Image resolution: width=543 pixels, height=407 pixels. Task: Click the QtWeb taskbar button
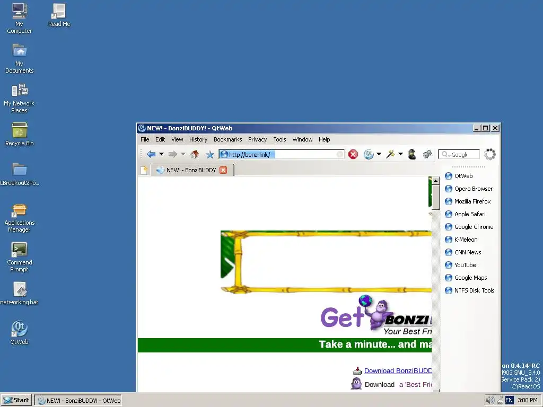(x=78, y=401)
